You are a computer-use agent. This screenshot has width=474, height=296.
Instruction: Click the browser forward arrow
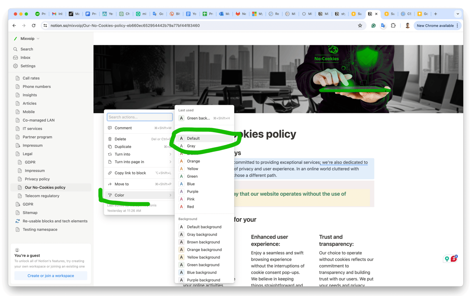(24, 25)
